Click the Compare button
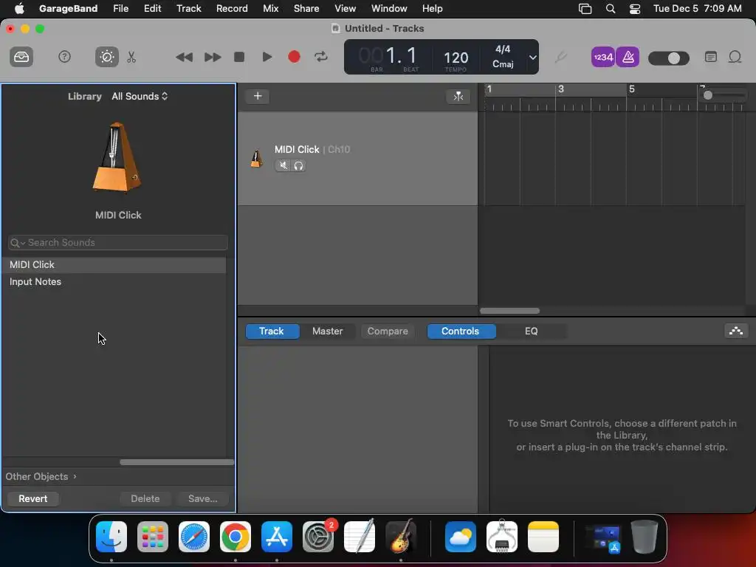 coord(388,331)
